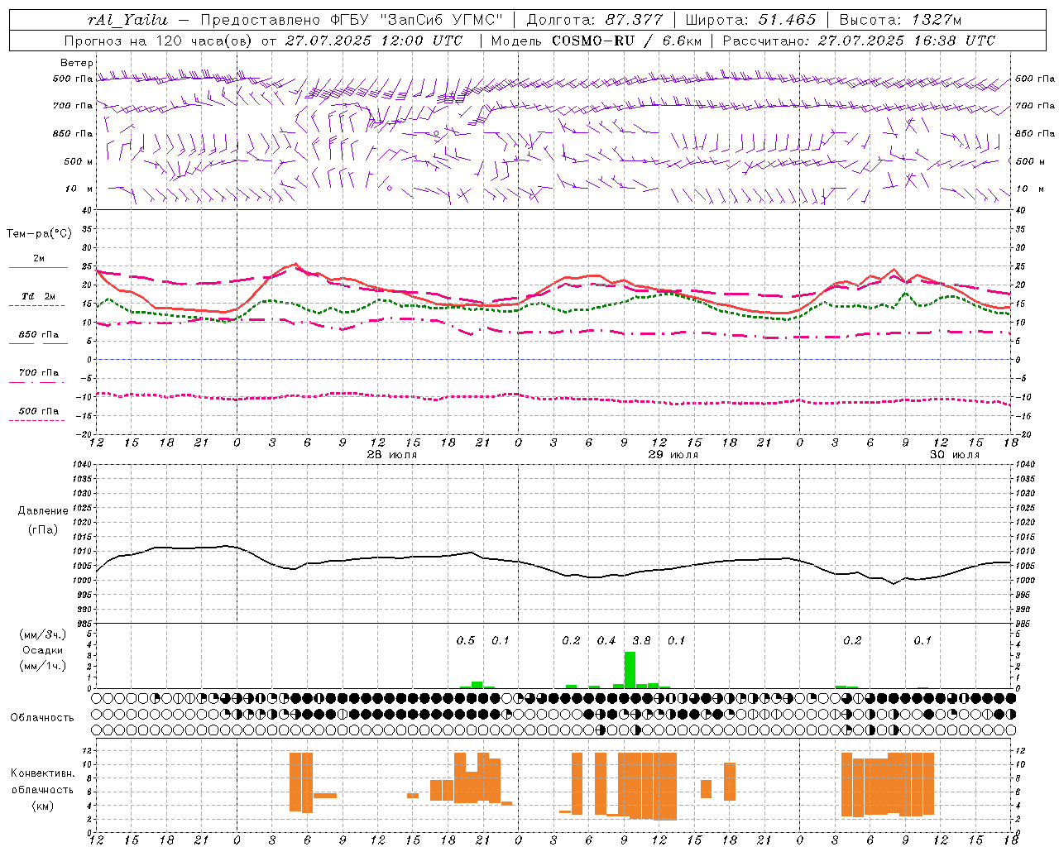Click the Осадки label
This screenshot has width=1059, height=847.
point(42,650)
